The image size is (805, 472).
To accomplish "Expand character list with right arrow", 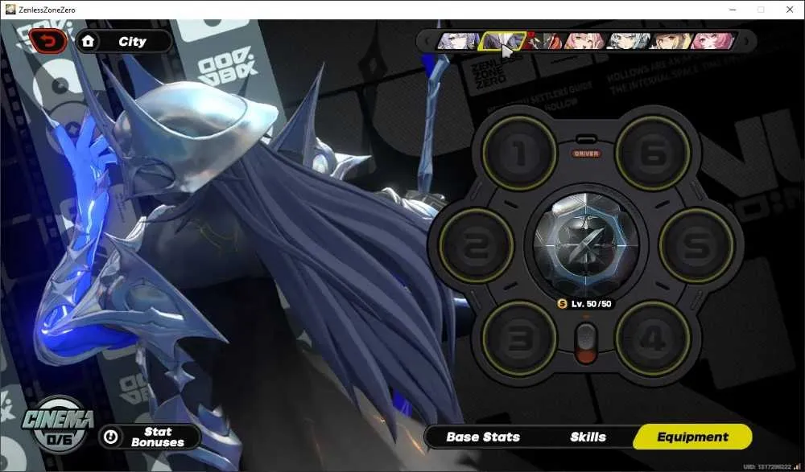I will coord(746,41).
